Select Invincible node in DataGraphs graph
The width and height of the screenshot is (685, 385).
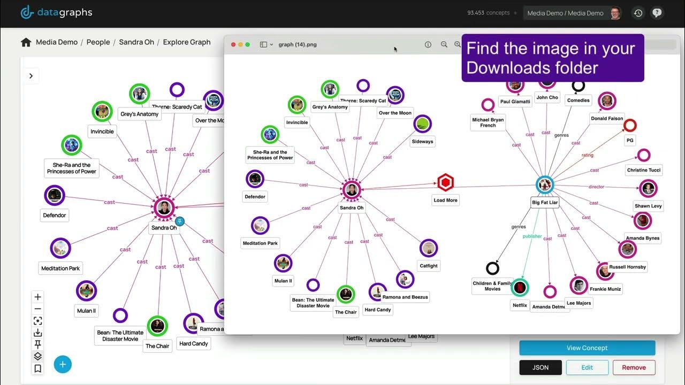tap(102, 112)
